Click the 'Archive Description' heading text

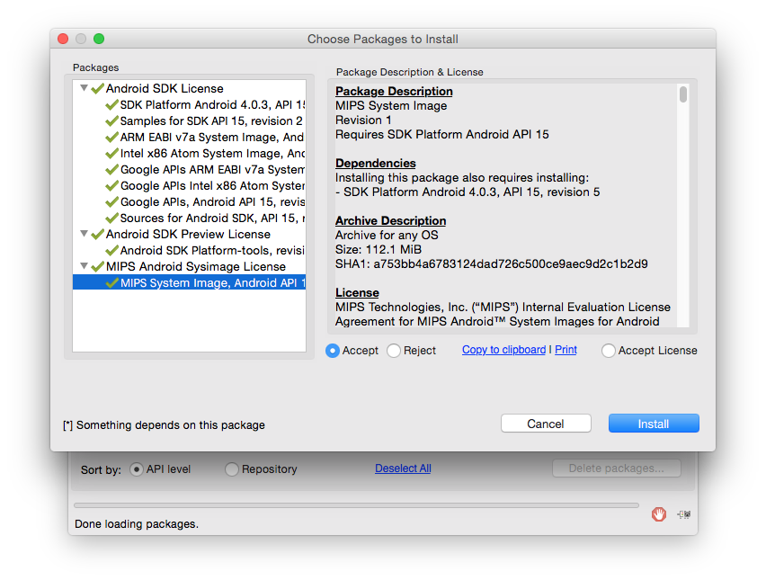[390, 221]
